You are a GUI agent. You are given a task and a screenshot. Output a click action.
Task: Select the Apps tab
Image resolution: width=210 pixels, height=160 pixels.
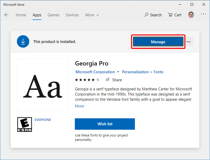pyautogui.click(x=37, y=15)
